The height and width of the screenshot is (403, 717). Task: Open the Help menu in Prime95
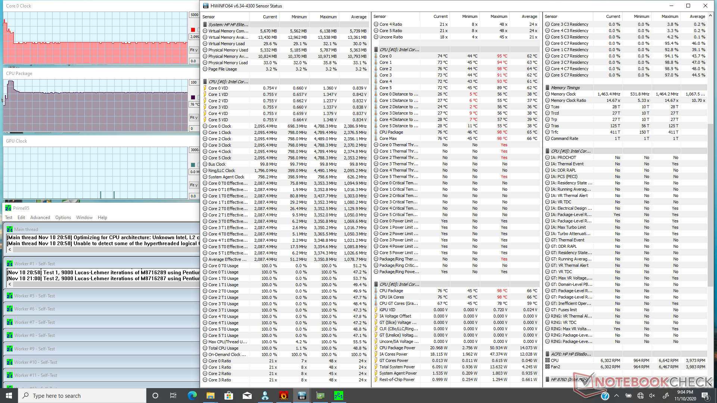click(102, 218)
